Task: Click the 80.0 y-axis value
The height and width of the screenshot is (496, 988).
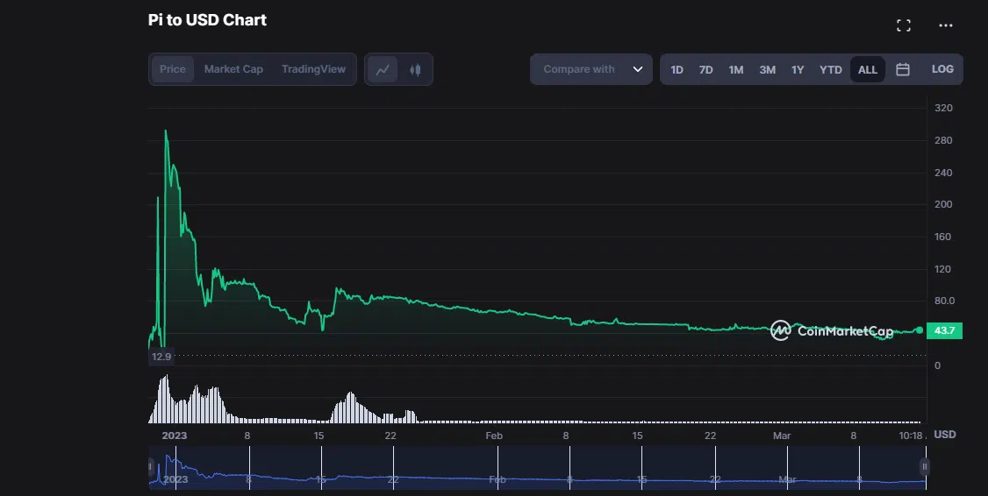Action: click(944, 301)
